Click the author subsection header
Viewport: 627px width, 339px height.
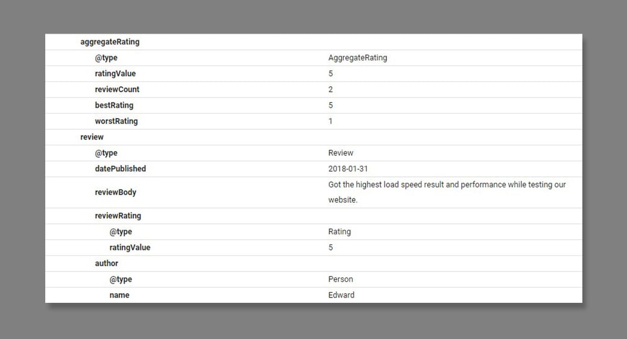[106, 263]
